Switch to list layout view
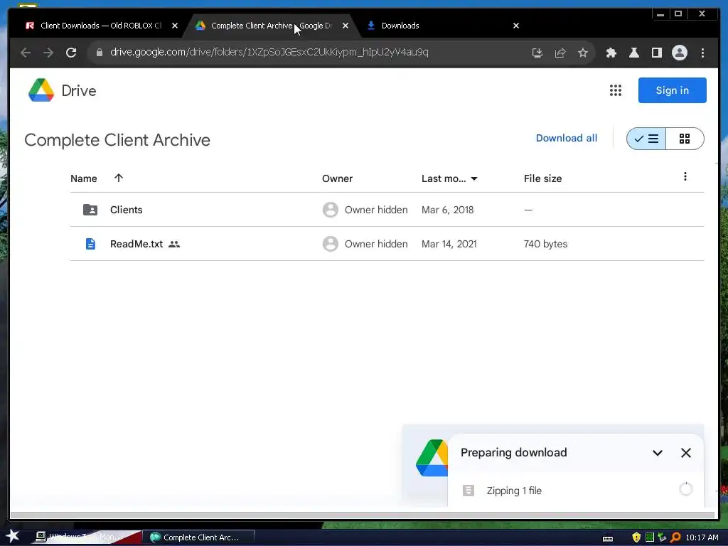 pyautogui.click(x=646, y=139)
